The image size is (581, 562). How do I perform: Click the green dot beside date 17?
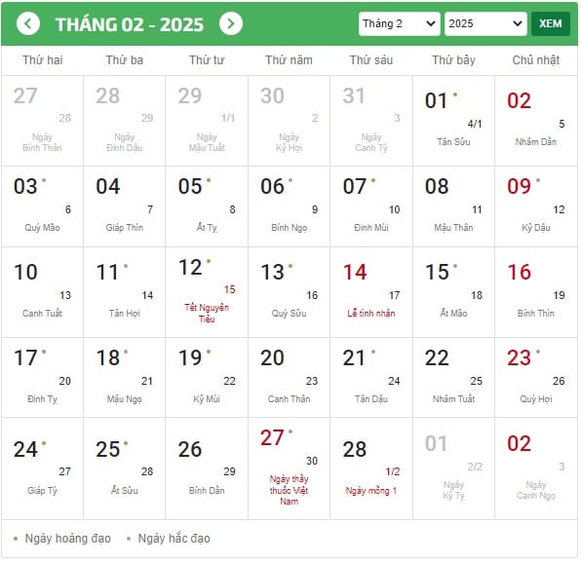click(x=44, y=352)
